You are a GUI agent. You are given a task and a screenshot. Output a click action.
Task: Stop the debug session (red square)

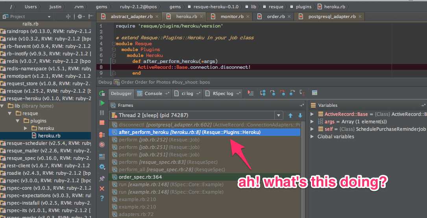[x=102, y=123]
